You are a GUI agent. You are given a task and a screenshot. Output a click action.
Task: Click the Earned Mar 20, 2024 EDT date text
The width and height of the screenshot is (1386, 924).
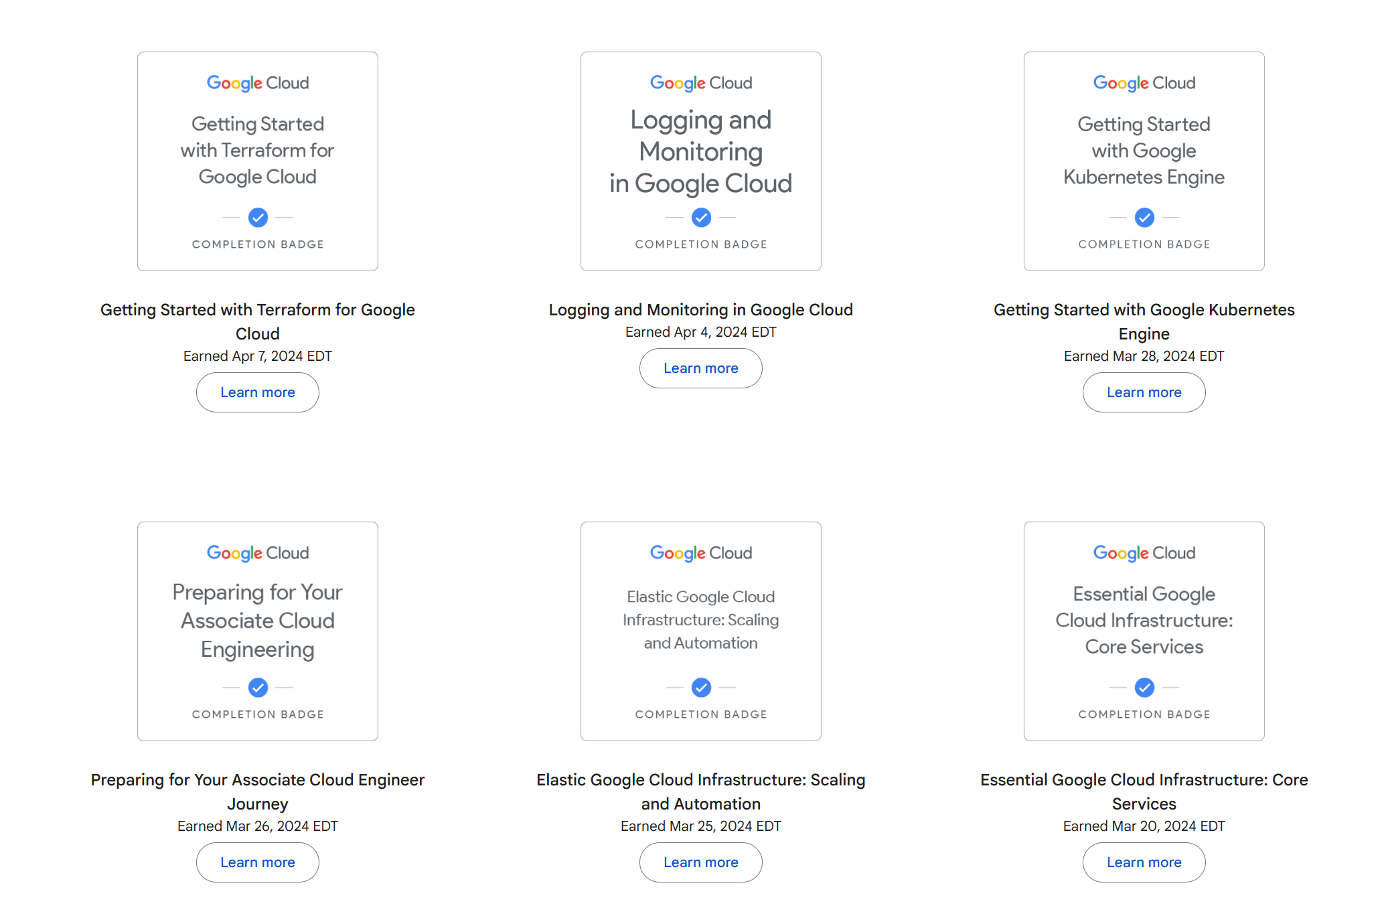click(1144, 826)
